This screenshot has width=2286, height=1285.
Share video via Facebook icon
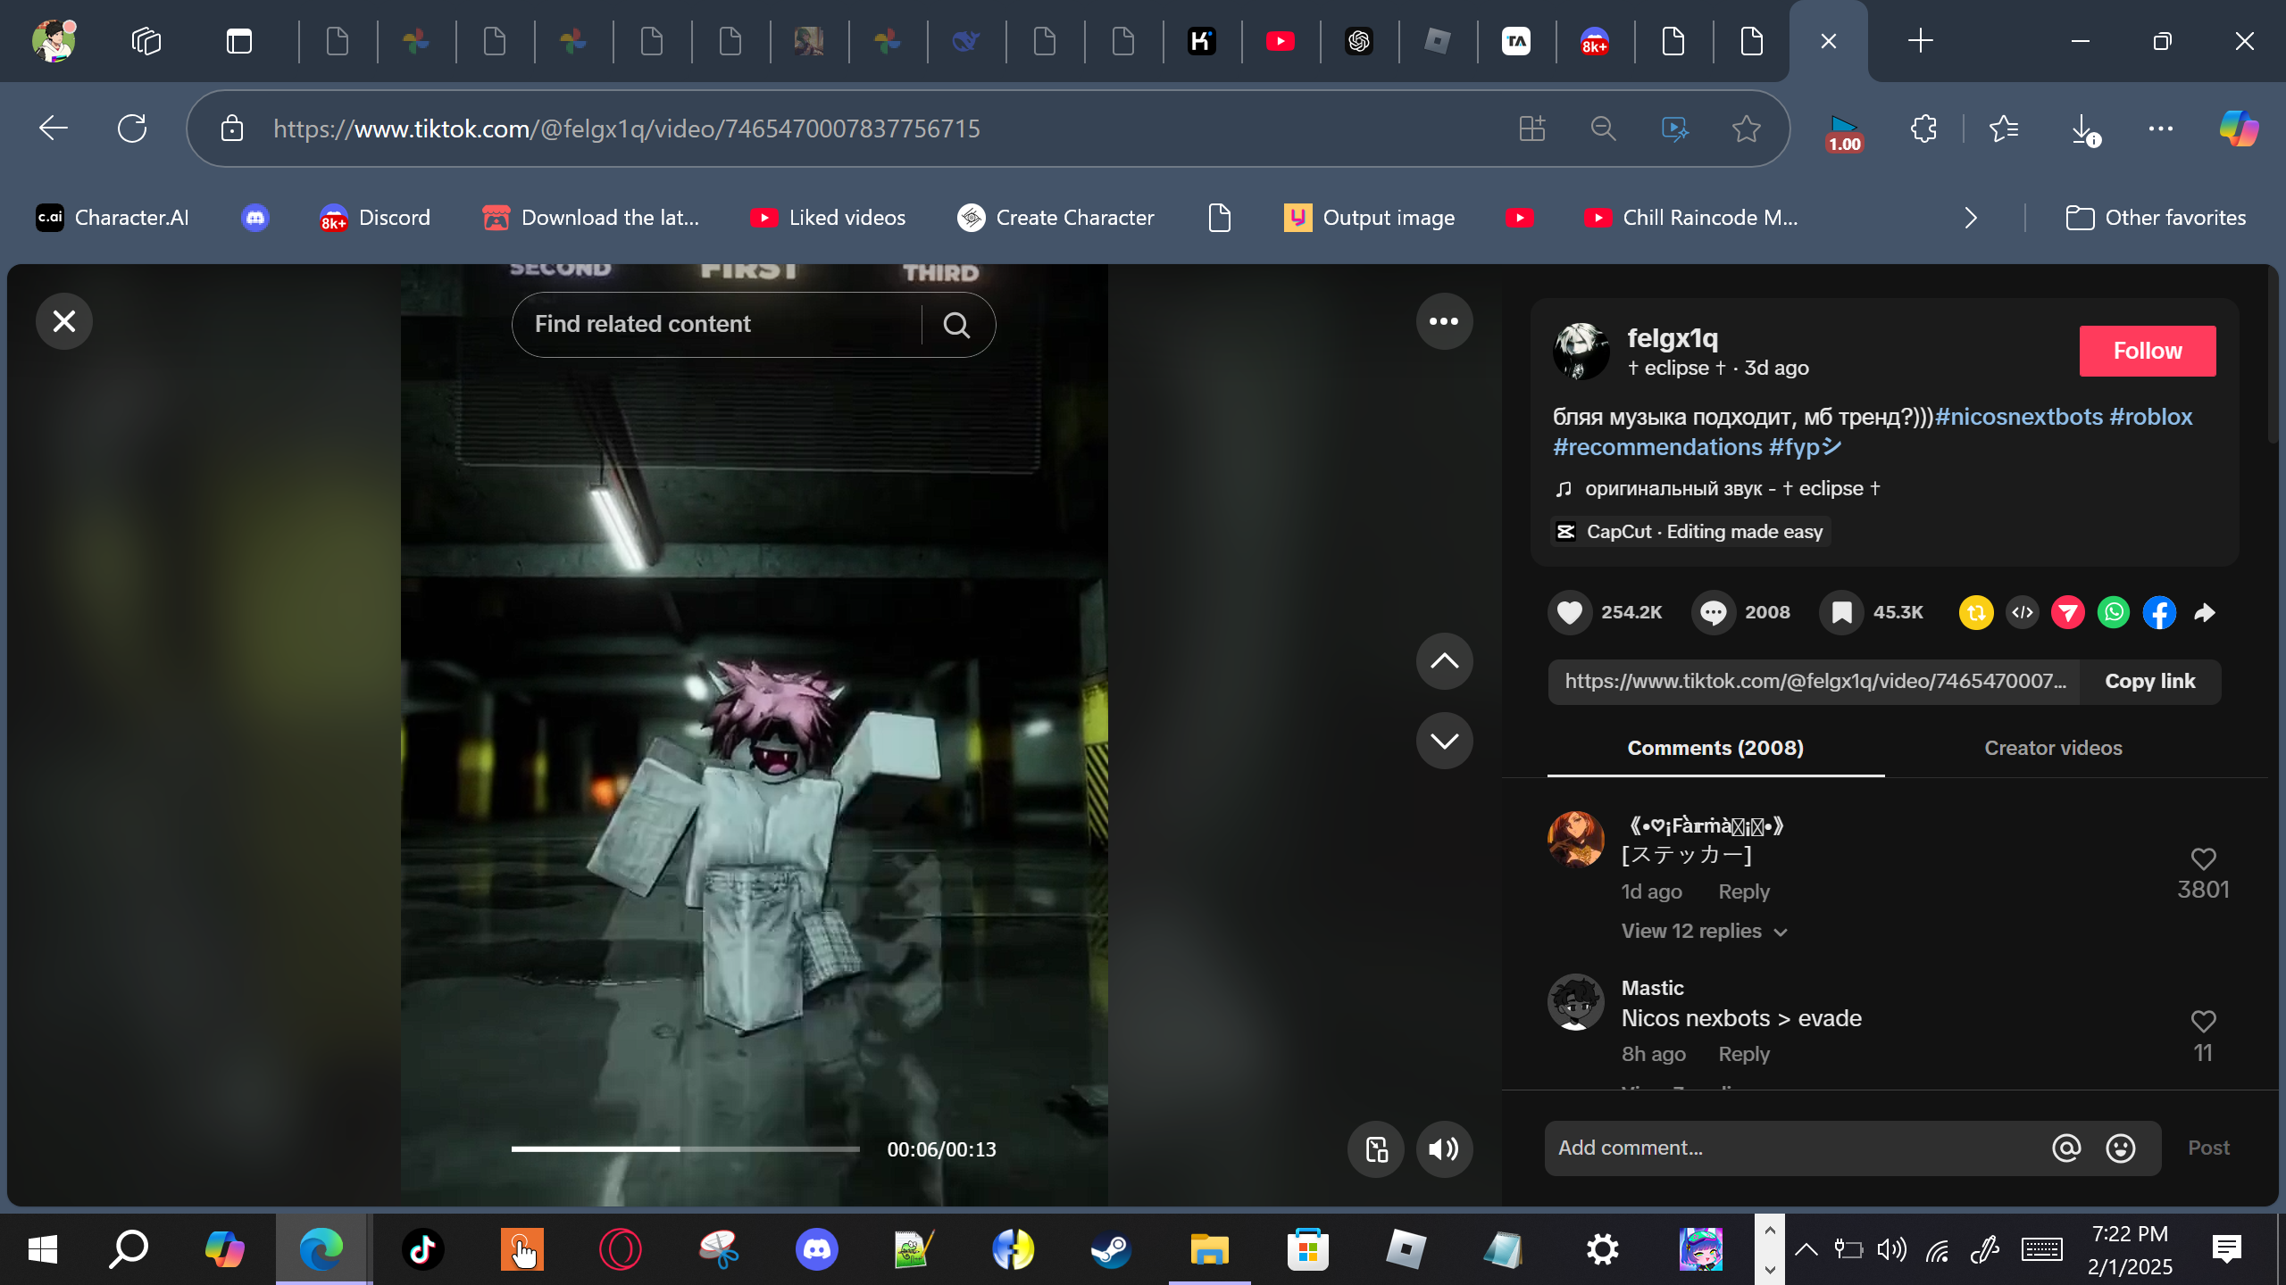pos(2159,612)
